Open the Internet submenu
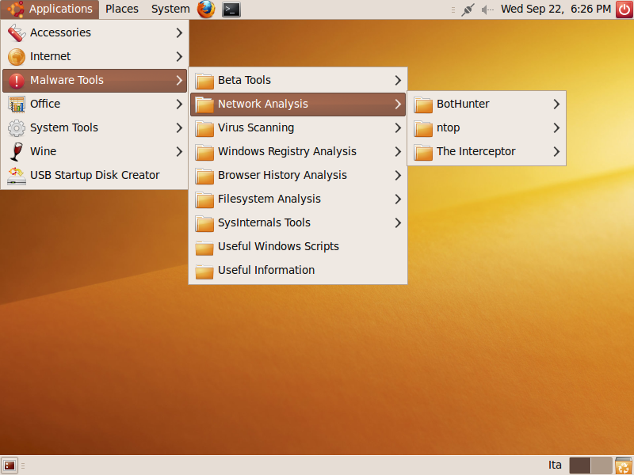Screen dimensions: 634x475 pos(94,56)
